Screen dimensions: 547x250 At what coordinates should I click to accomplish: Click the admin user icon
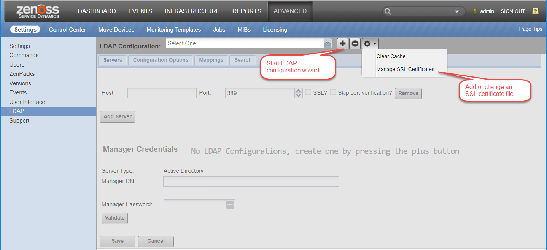[475, 11]
